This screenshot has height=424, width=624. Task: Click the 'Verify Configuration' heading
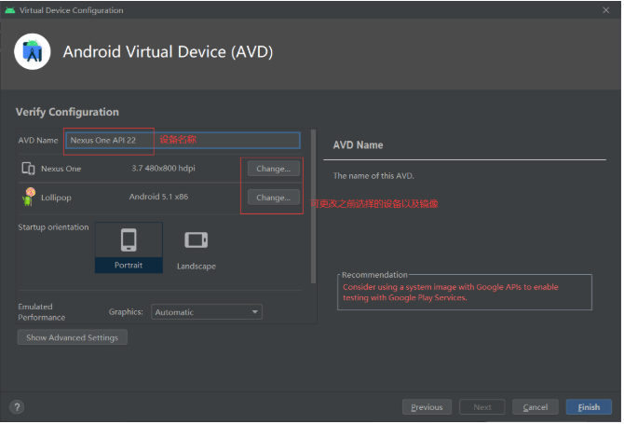(67, 112)
